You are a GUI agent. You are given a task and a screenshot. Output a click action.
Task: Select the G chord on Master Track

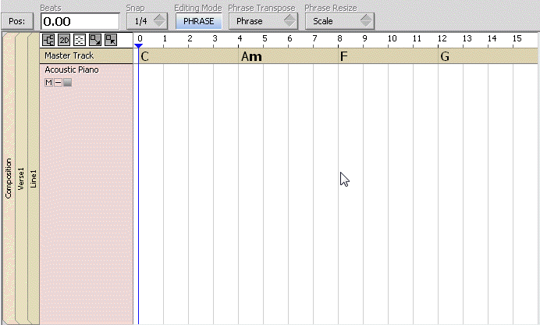(445, 56)
